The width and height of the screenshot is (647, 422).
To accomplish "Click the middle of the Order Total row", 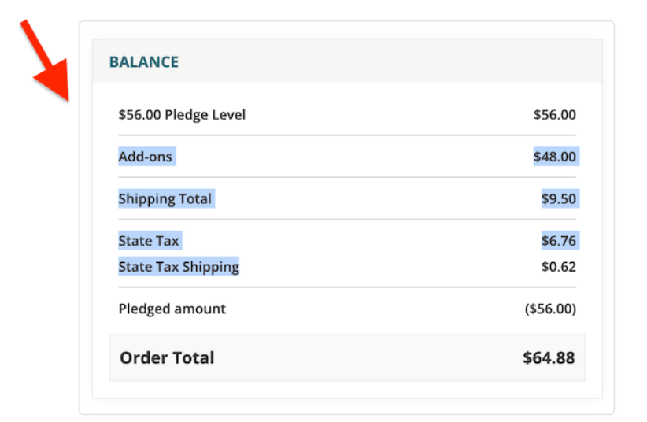I will pyautogui.click(x=347, y=357).
